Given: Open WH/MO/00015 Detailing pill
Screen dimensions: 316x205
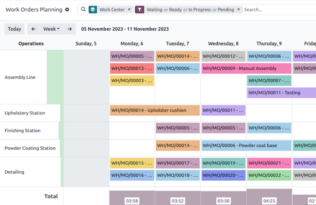Looking at the screenshot, I should 132,163.
